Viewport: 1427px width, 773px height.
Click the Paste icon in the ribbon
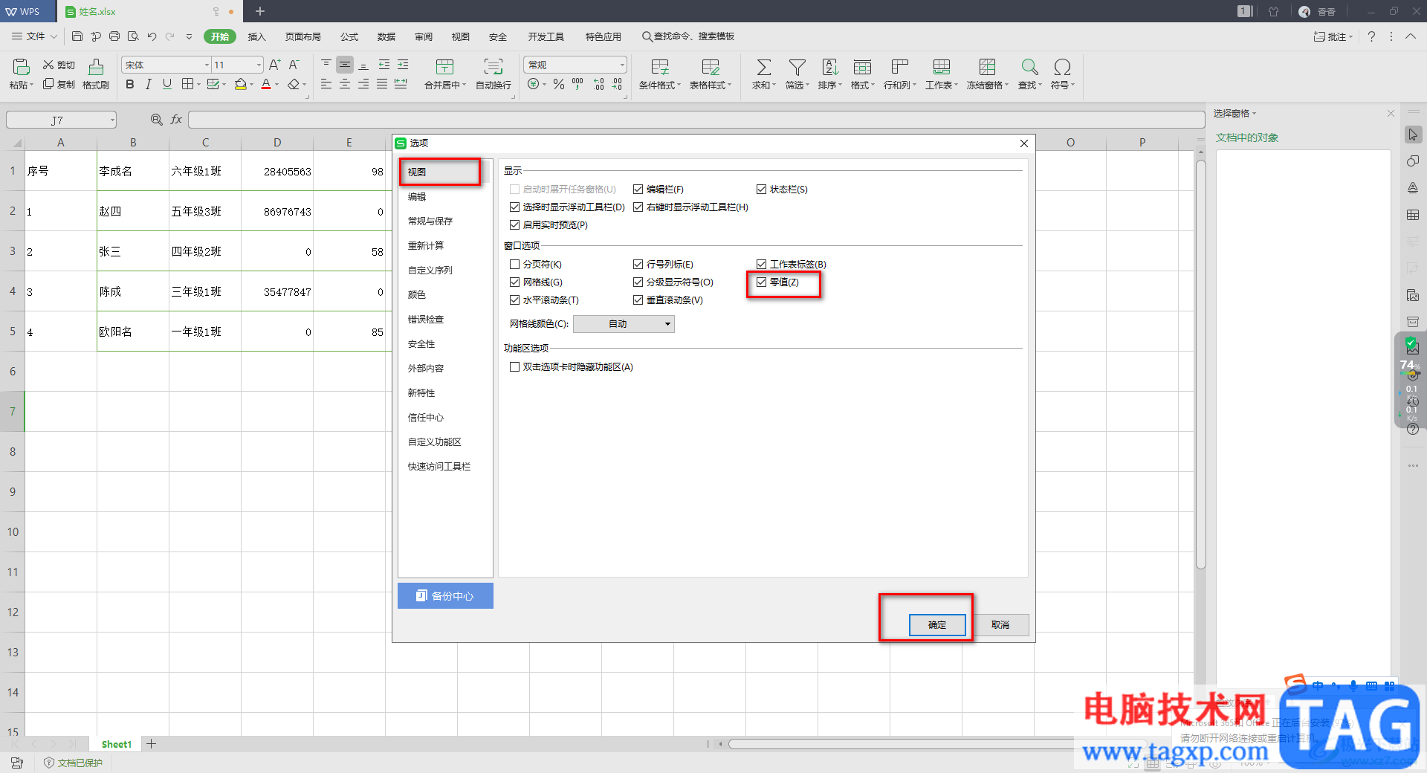(21, 67)
